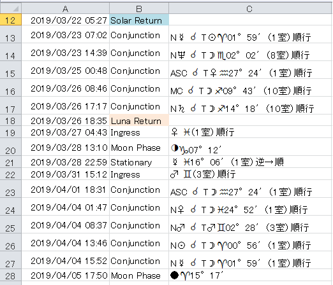Click MC 09° 43' (10室) cell

click(x=251, y=88)
